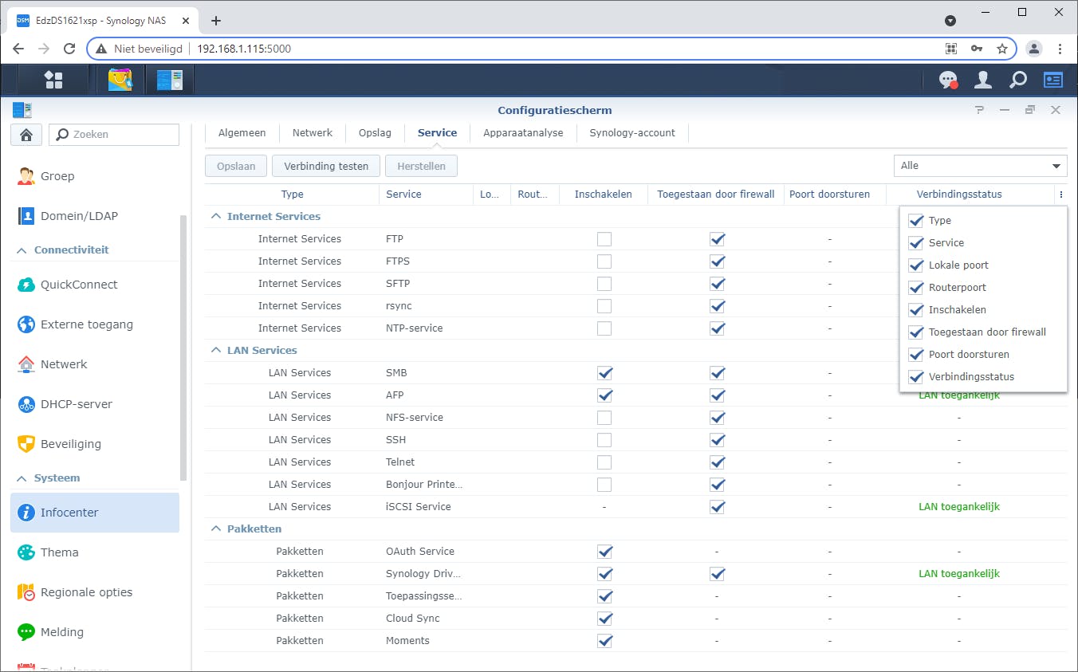
Task: Open the Alle filter dropdown
Action: click(x=980, y=166)
